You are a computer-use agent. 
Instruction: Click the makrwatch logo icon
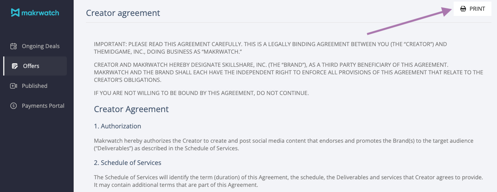[x=15, y=13]
